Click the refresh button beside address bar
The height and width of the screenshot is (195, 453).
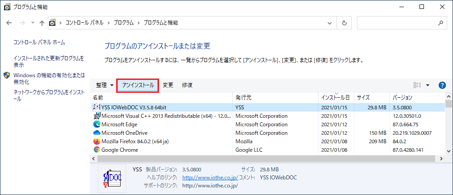pyautogui.click(x=344, y=23)
